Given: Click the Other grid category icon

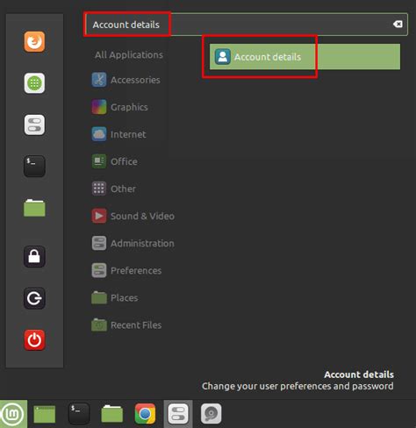Looking at the screenshot, I should pos(99,189).
